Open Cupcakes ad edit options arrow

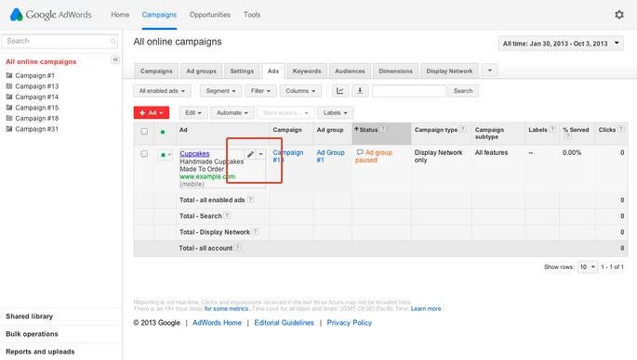[x=260, y=154]
